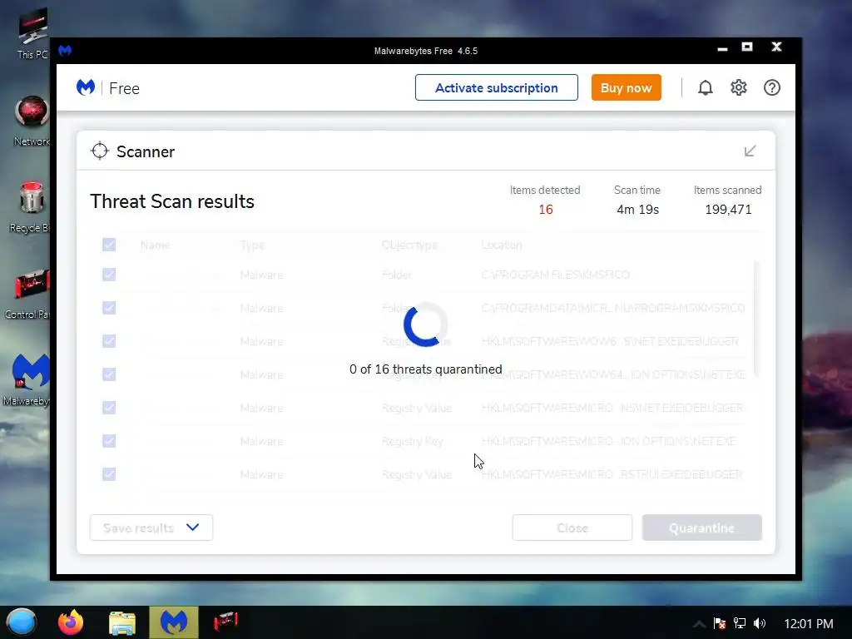Open the Save results dropdown
The width and height of the screenshot is (852, 639).
[151, 528]
